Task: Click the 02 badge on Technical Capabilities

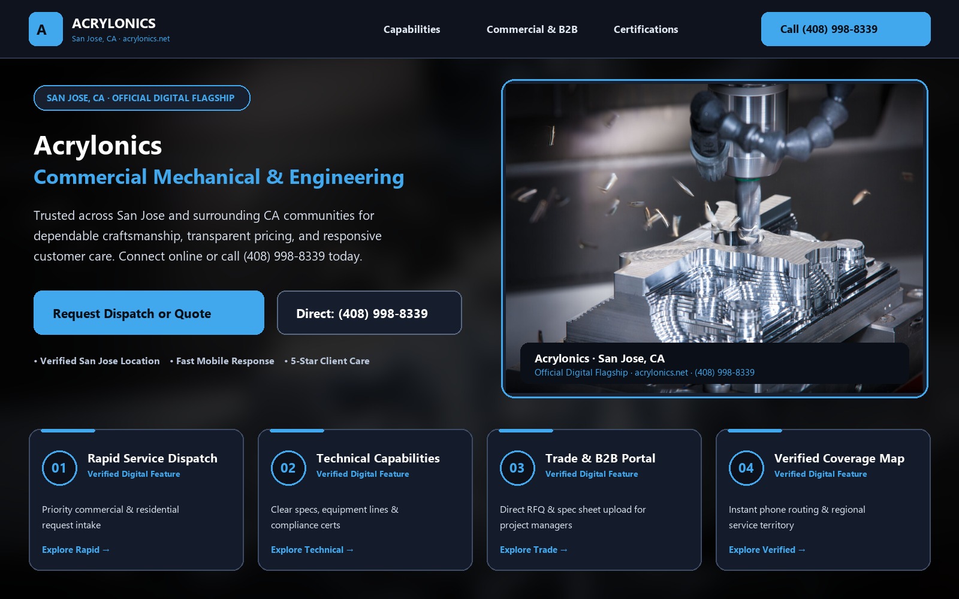Action: click(x=288, y=468)
